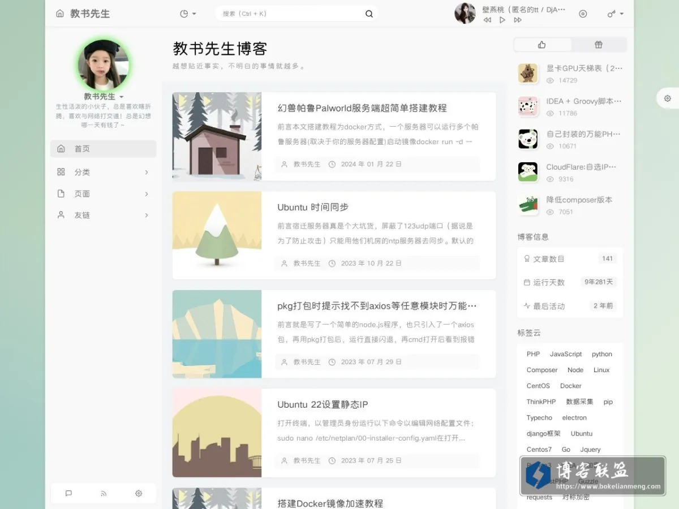The width and height of the screenshot is (679, 509).
Task: Open the floating gear settings button
Action: coord(668,98)
